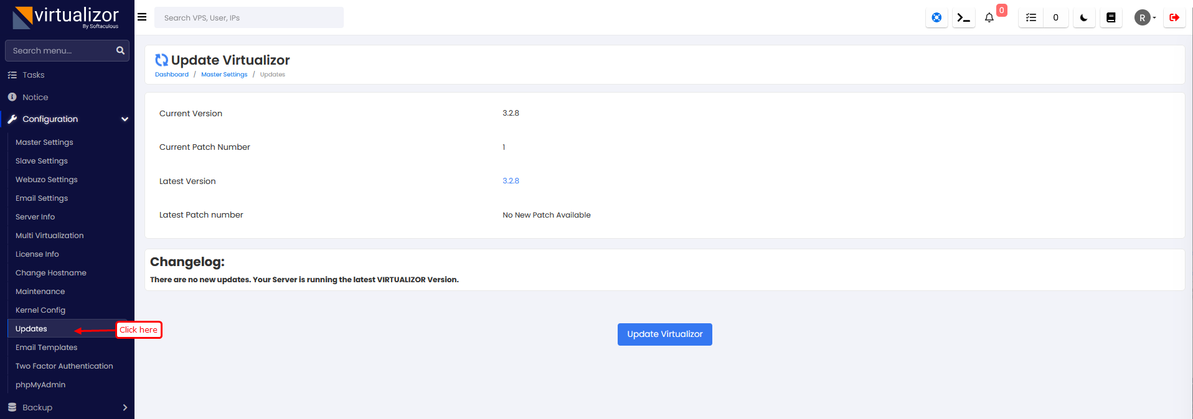Focus the Search VPS, User, IPs field
The height and width of the screenshot is (419, 1193).
249,18
